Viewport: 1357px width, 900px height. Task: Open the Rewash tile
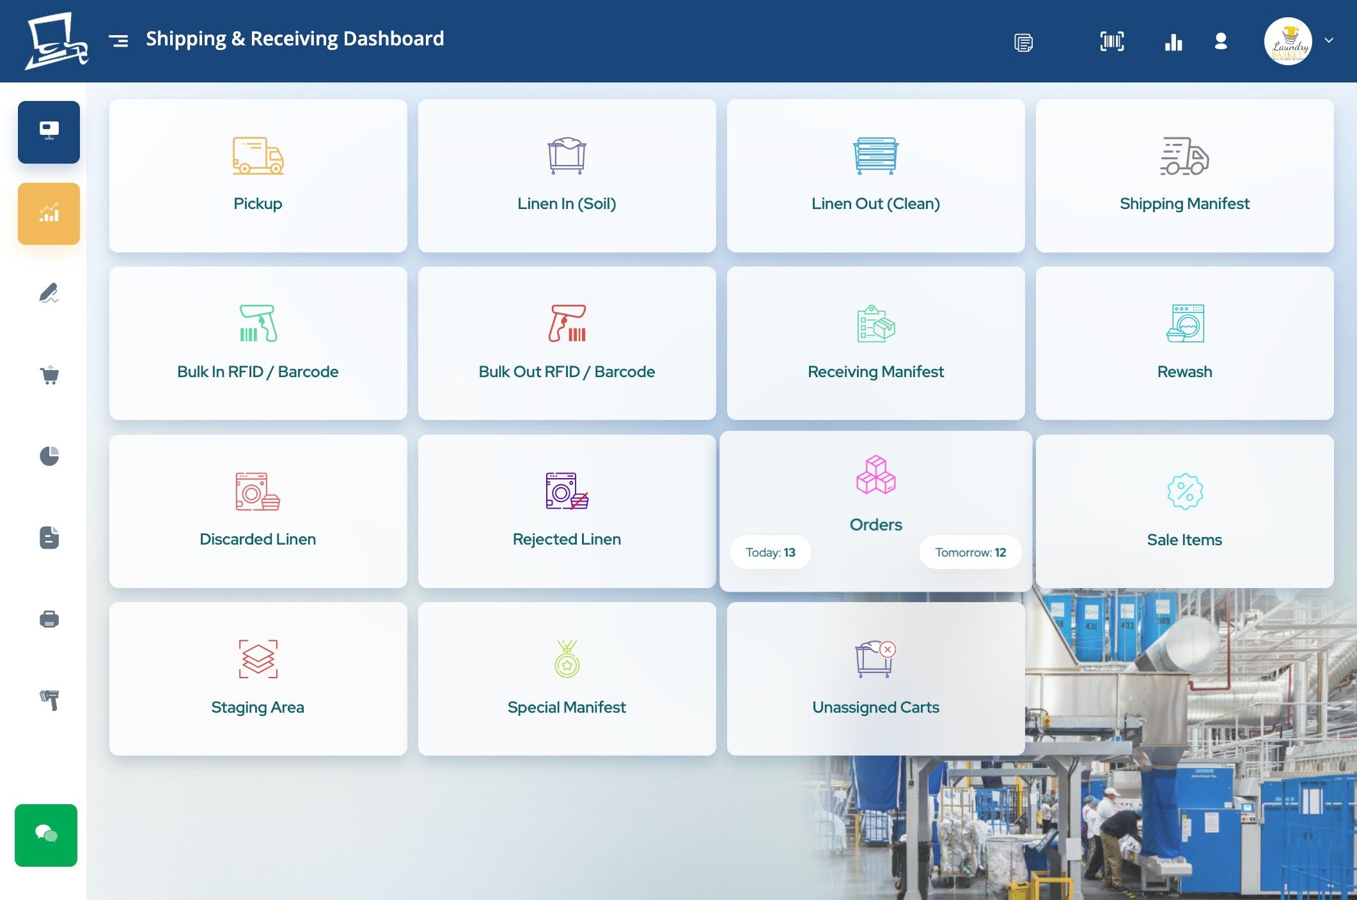[1184, 343]
